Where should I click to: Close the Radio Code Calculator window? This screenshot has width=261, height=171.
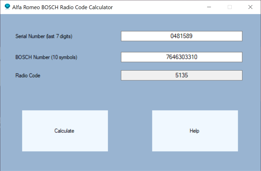(250, 7)
